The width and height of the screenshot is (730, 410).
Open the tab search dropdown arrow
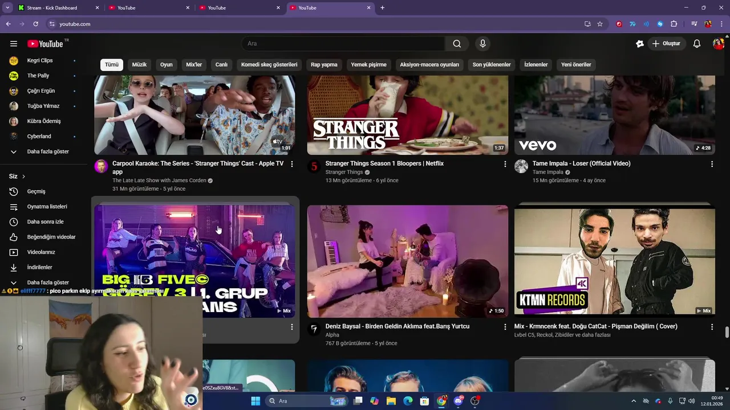(7, 8)
